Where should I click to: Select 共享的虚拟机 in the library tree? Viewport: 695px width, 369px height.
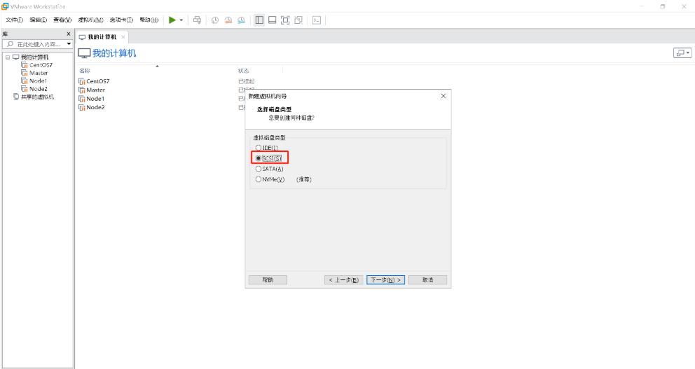37,97
